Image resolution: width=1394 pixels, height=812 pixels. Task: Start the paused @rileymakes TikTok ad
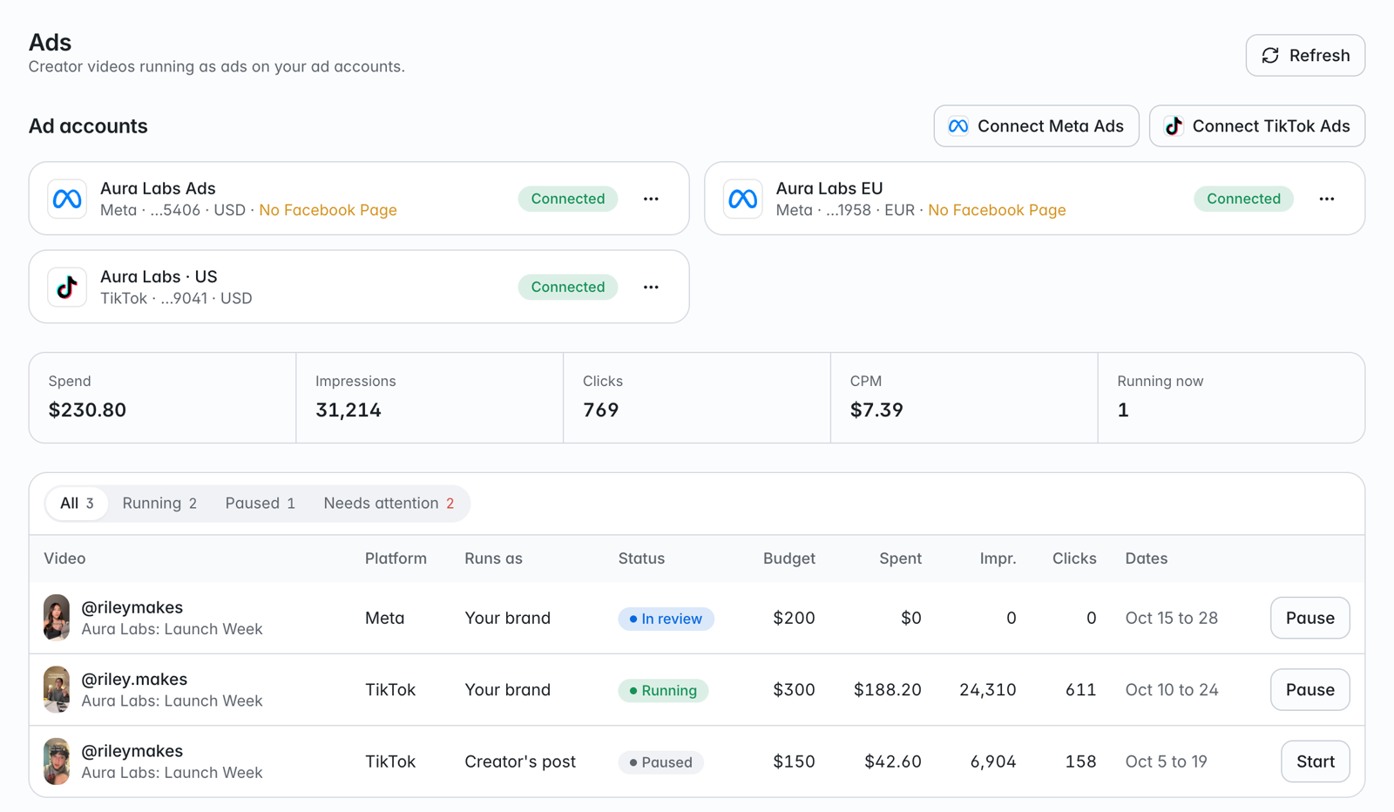tap(1315, 761)
